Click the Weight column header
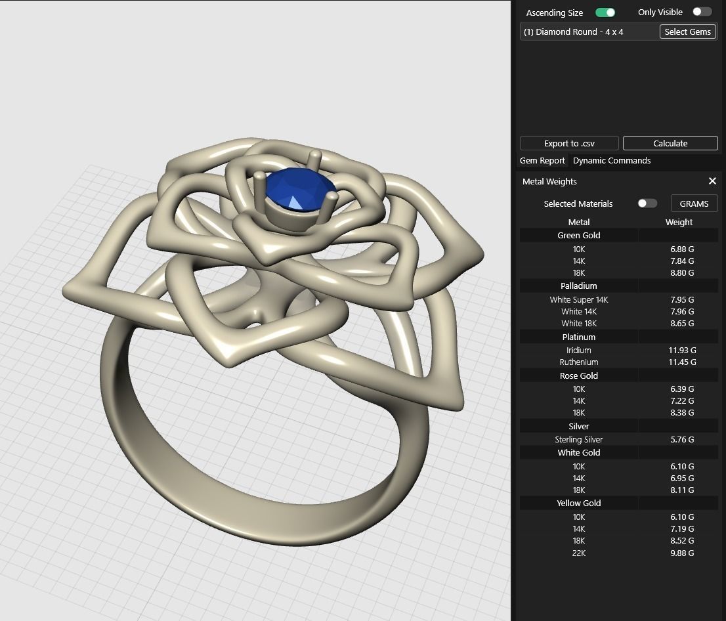Screen dimensions: 726x621 pyautogui.click(x=679, y=223)
